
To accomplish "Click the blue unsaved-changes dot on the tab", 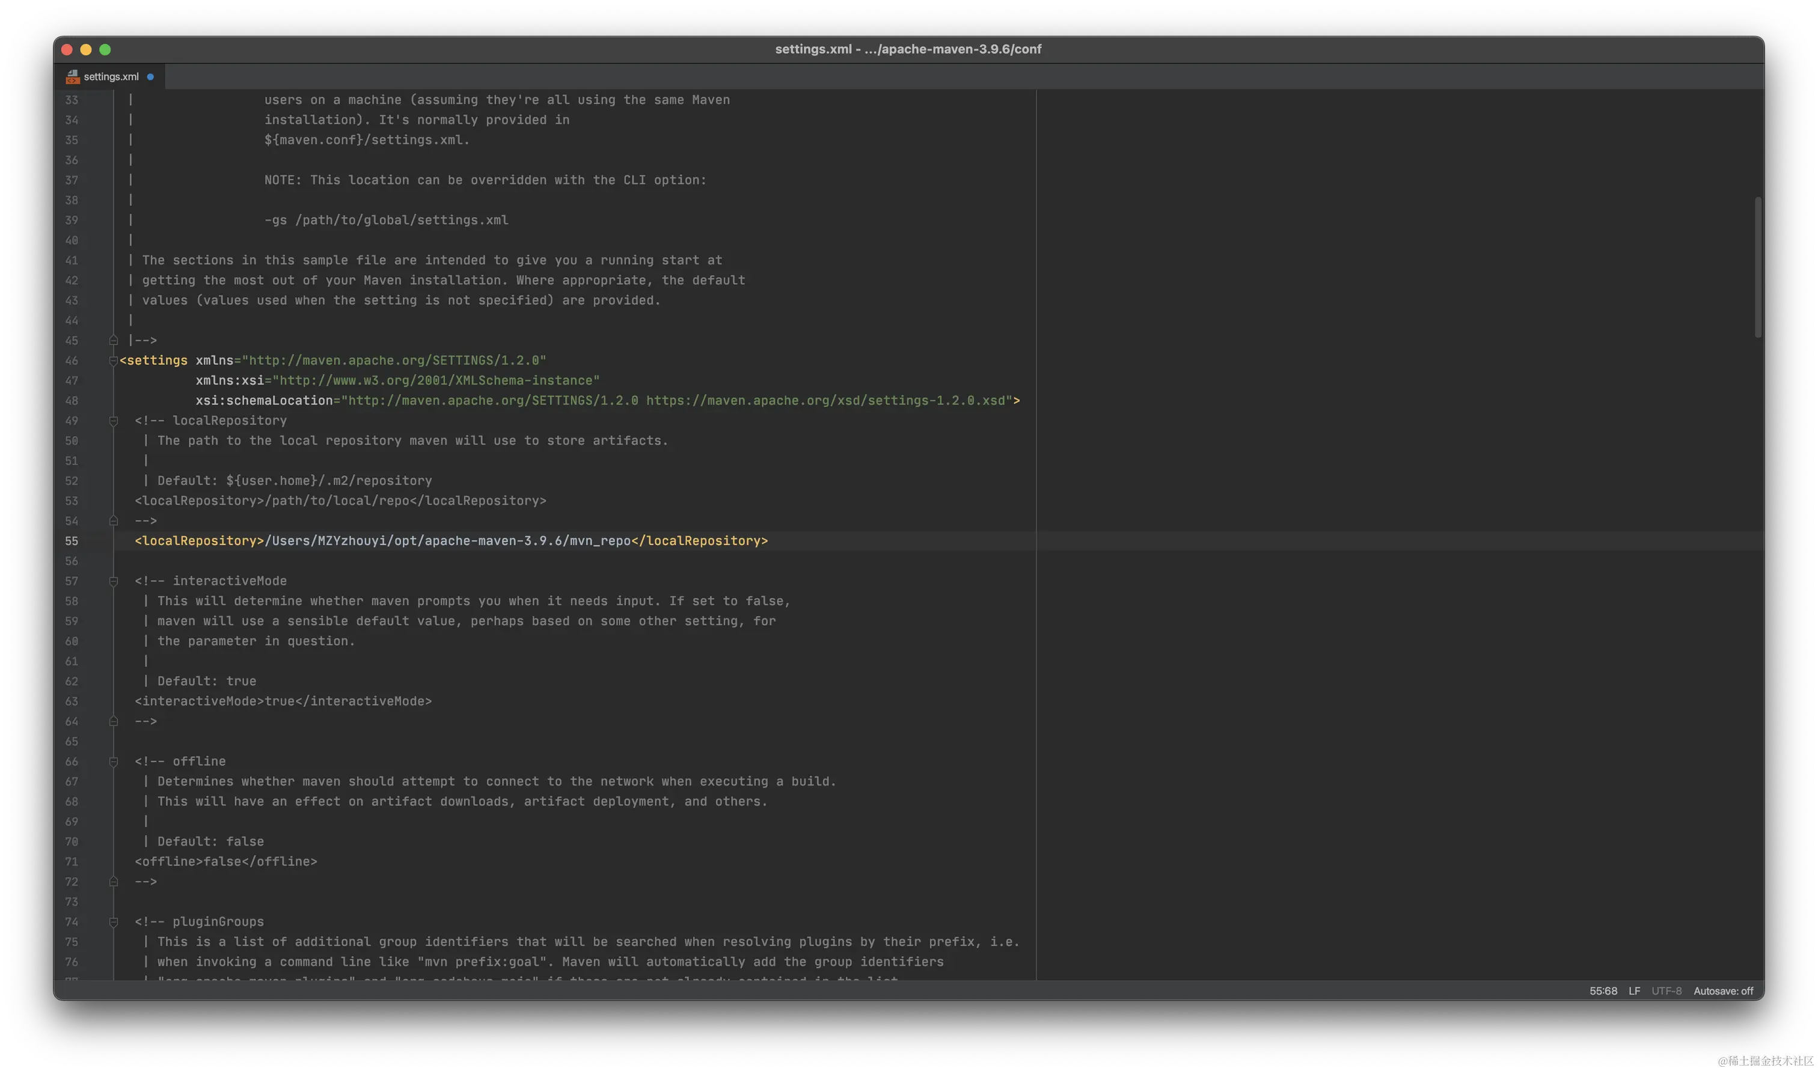I will pos(150,76).
